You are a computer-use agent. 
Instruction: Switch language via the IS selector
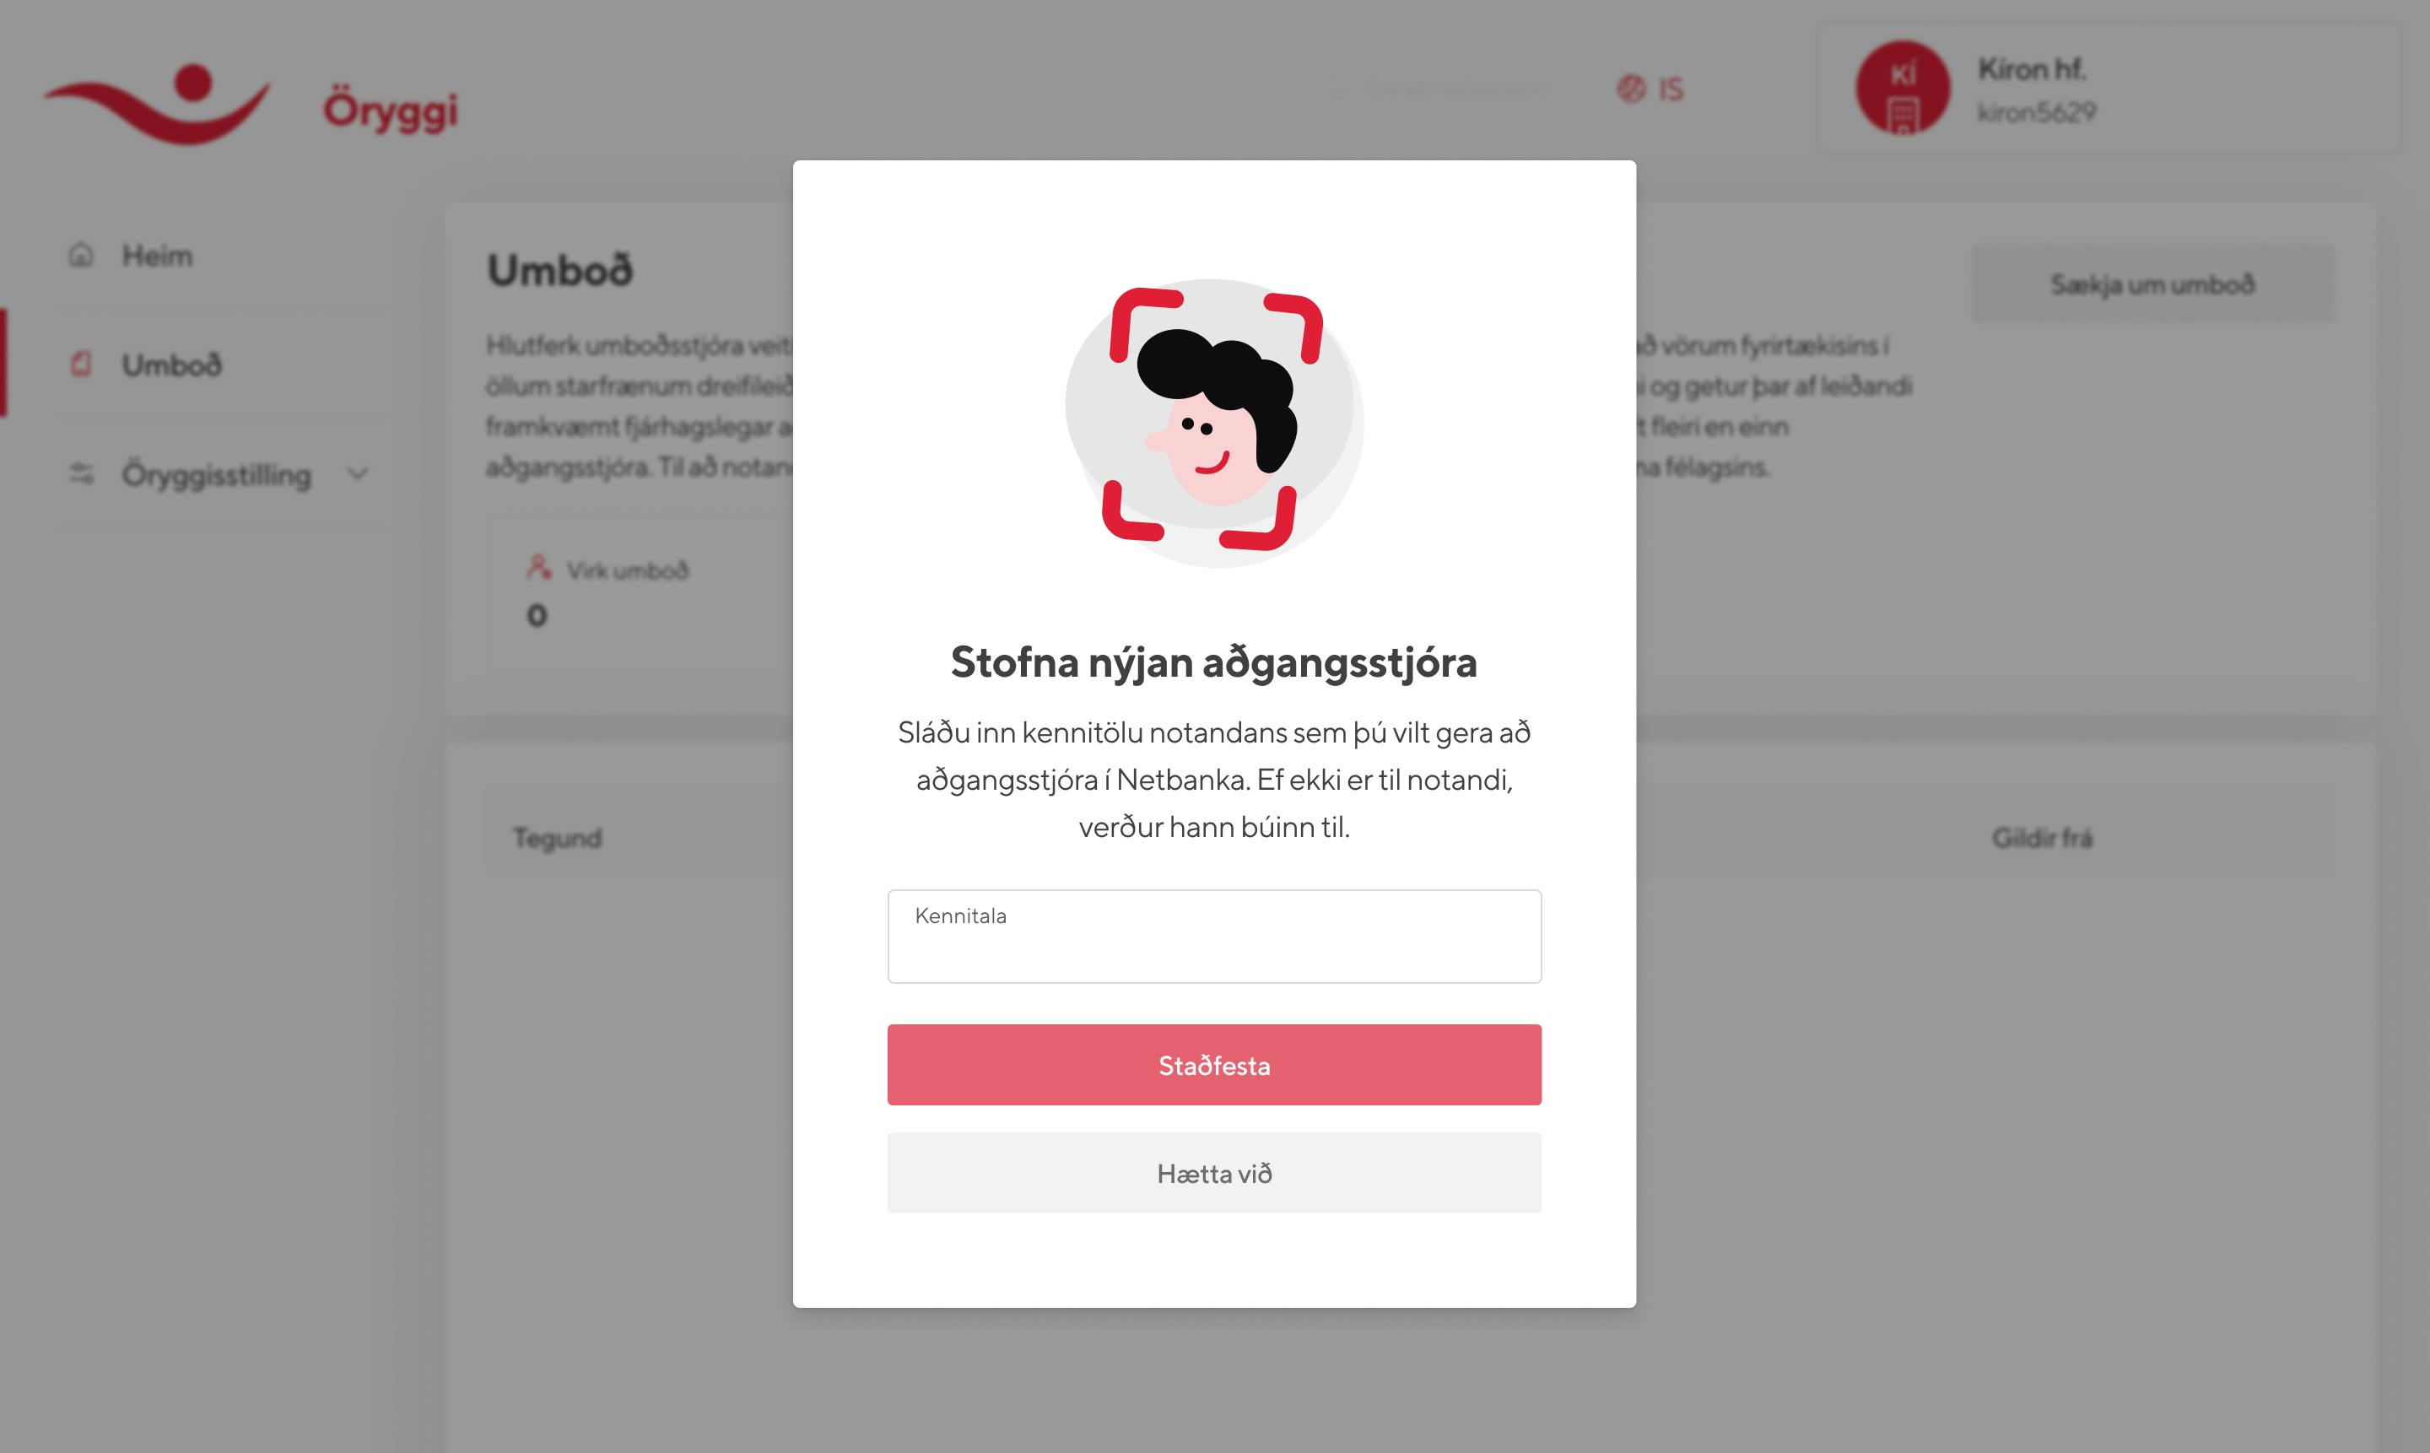click(x=1650, y=89)
